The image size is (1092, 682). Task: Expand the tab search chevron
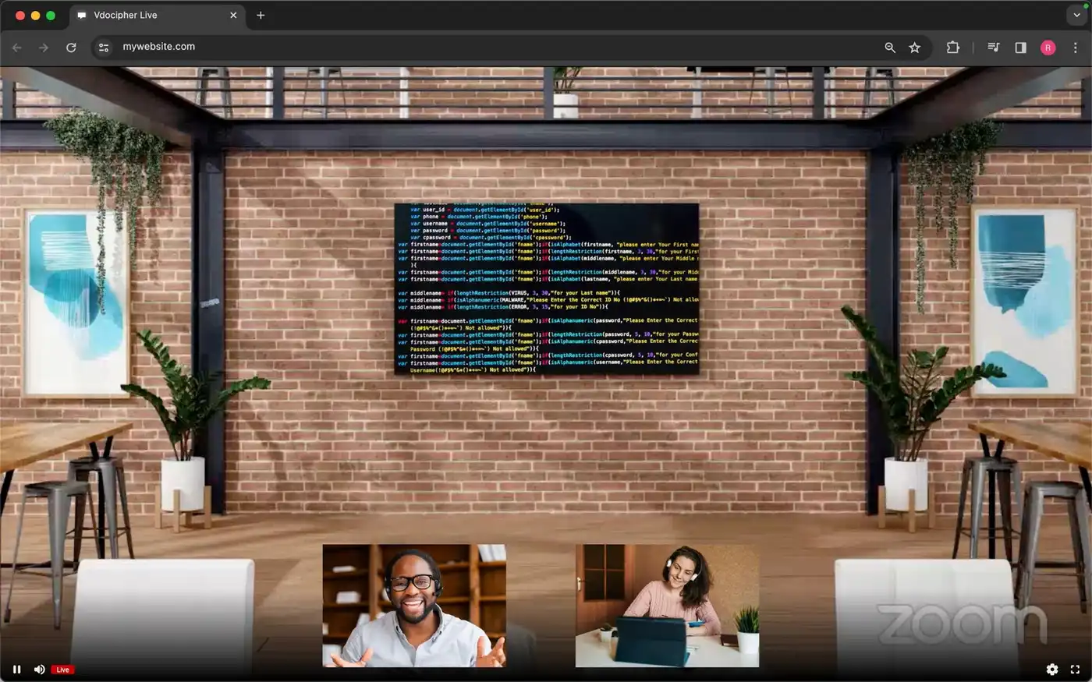coord(1076,15)
